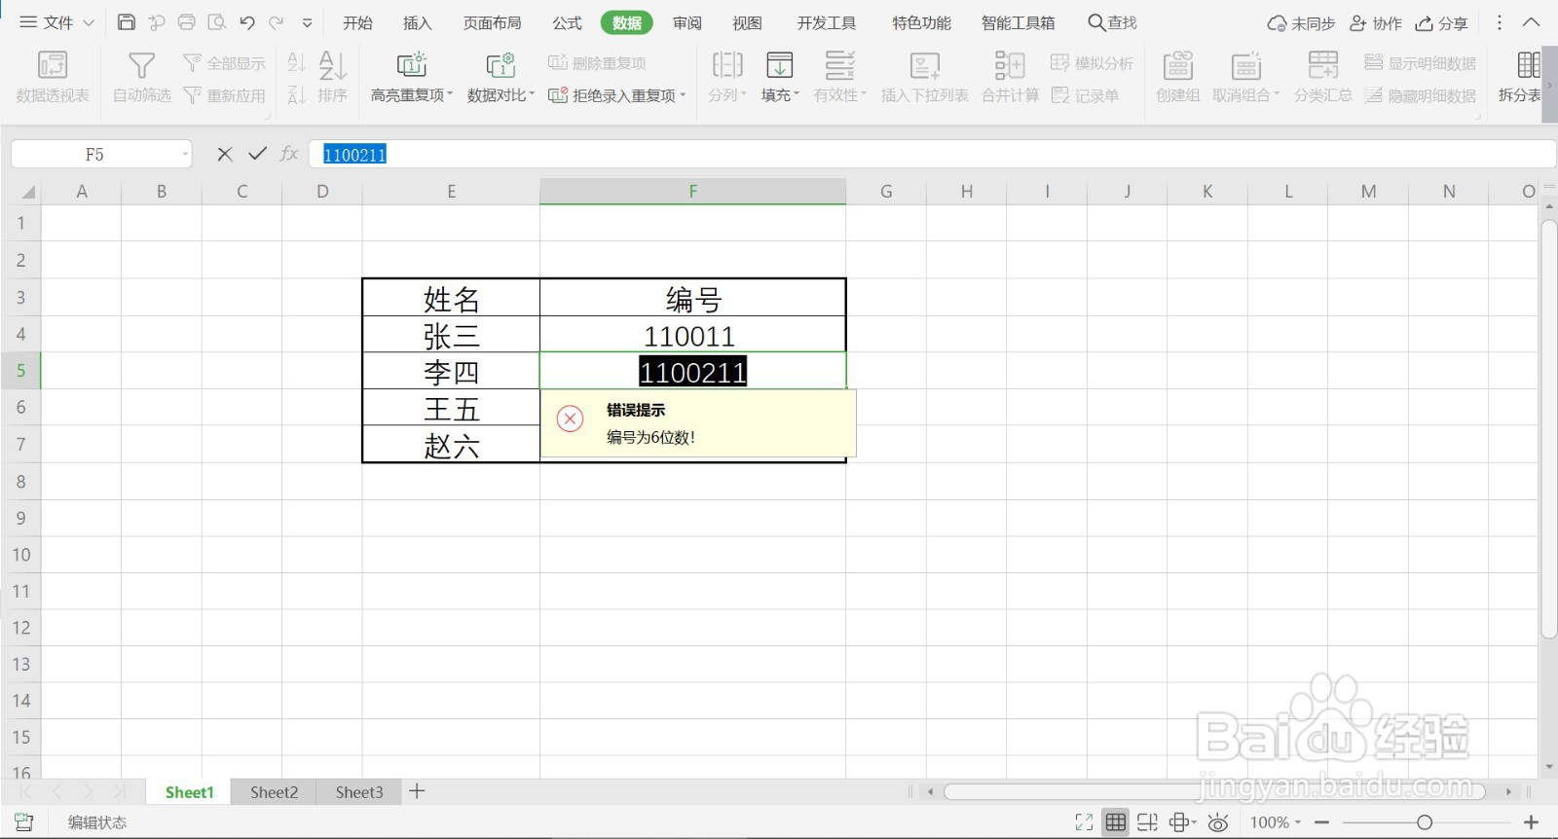Click the formula bar input showing 1100211
Screen dimensions: 1558x839
tap(932, 154)
